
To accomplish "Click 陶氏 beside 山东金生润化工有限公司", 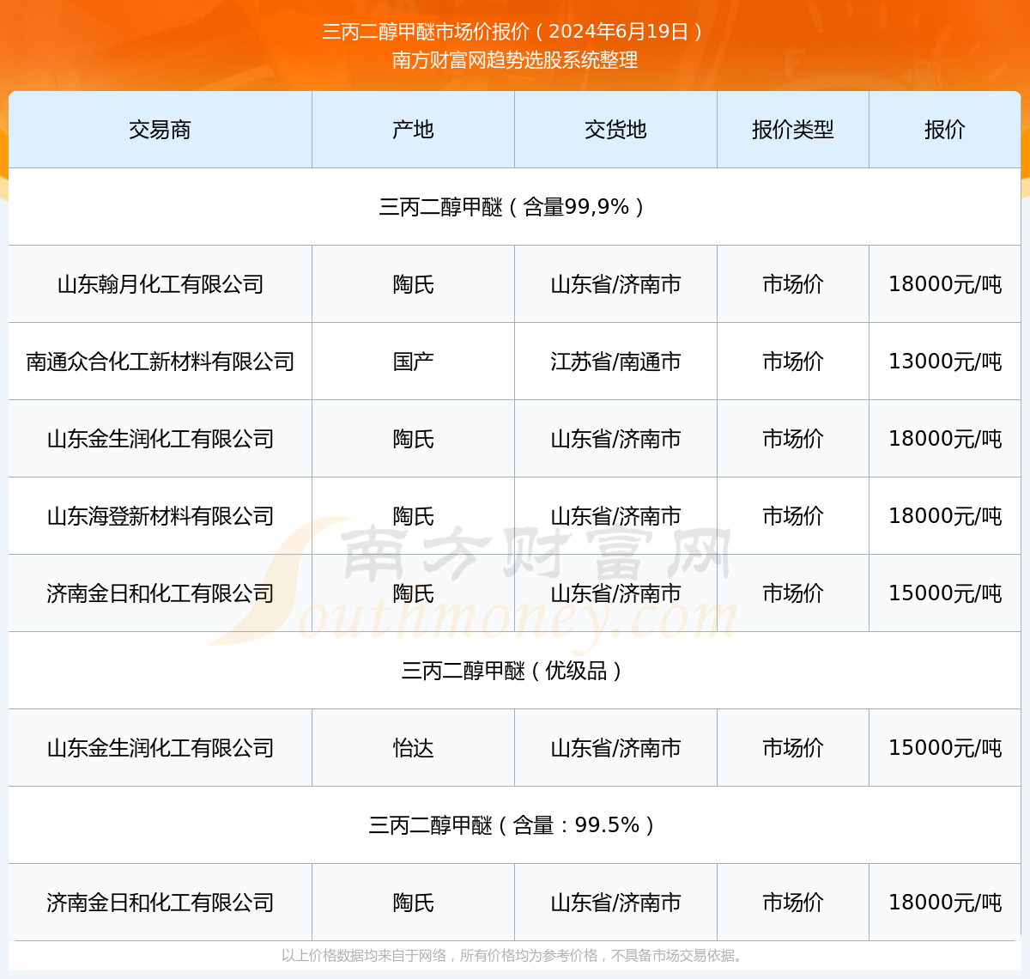I will (413, 439).
